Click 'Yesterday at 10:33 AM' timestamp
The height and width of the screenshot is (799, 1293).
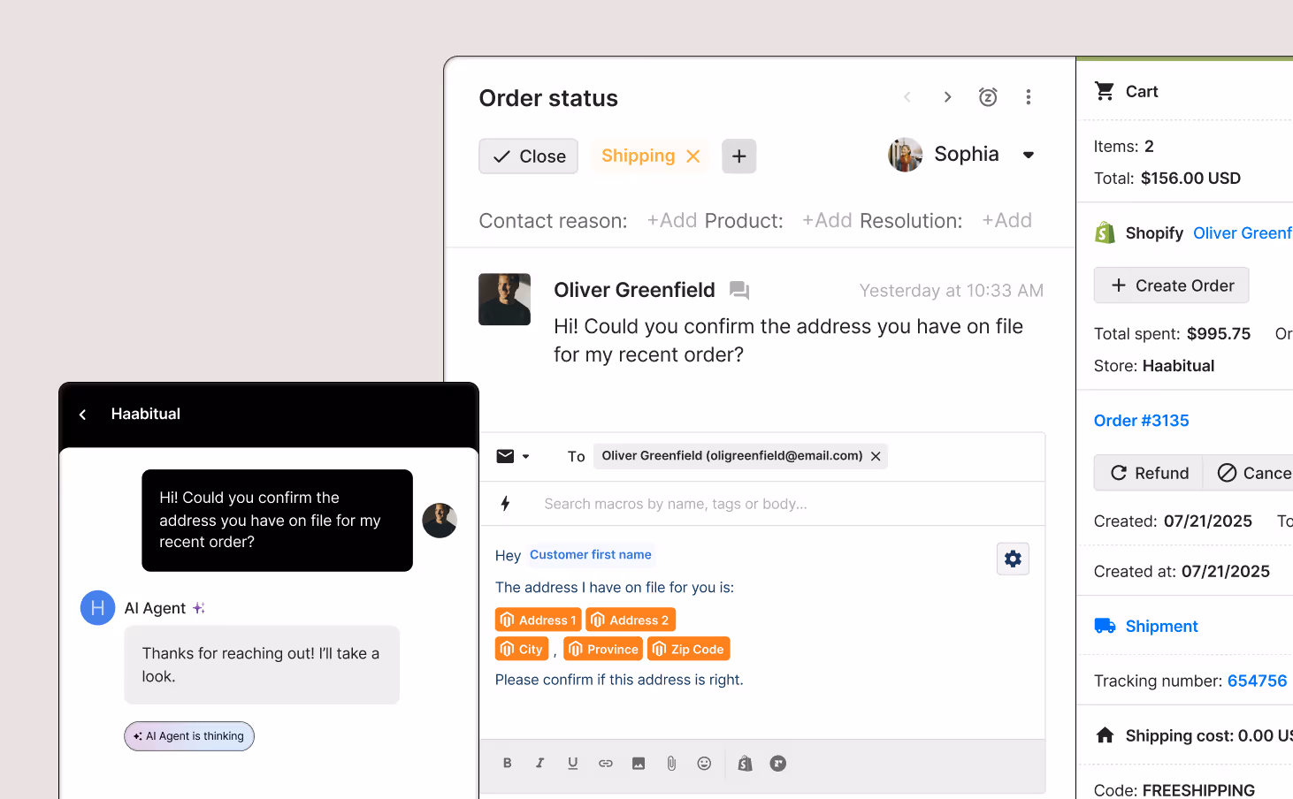(x=952, y=291)
